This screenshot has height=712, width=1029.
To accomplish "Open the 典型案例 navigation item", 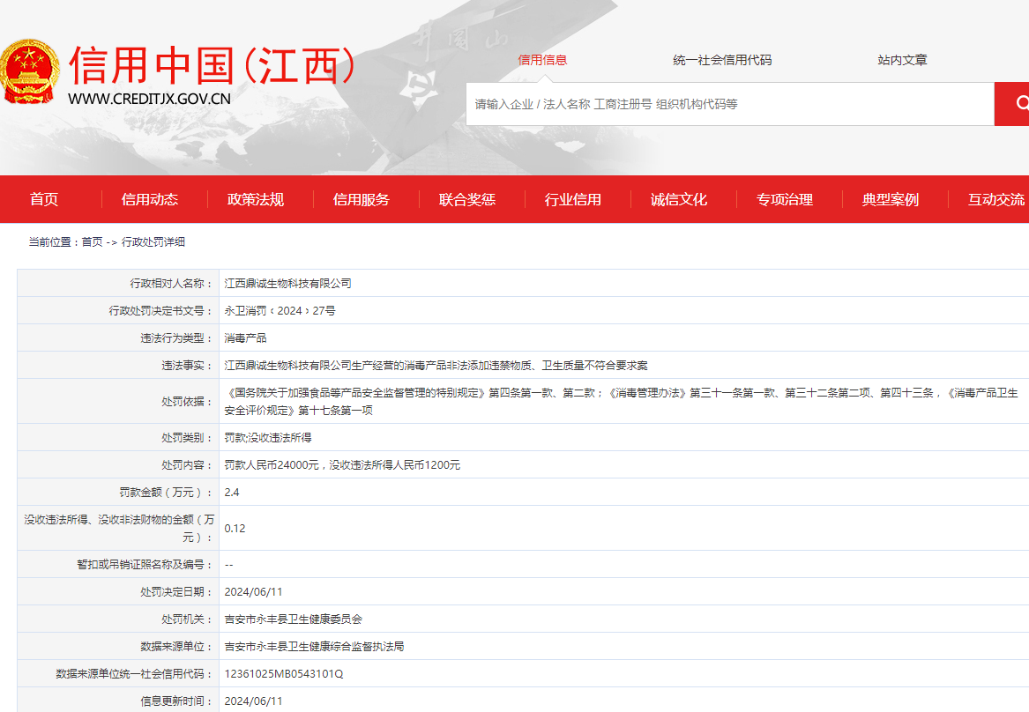I will point(890,199).
